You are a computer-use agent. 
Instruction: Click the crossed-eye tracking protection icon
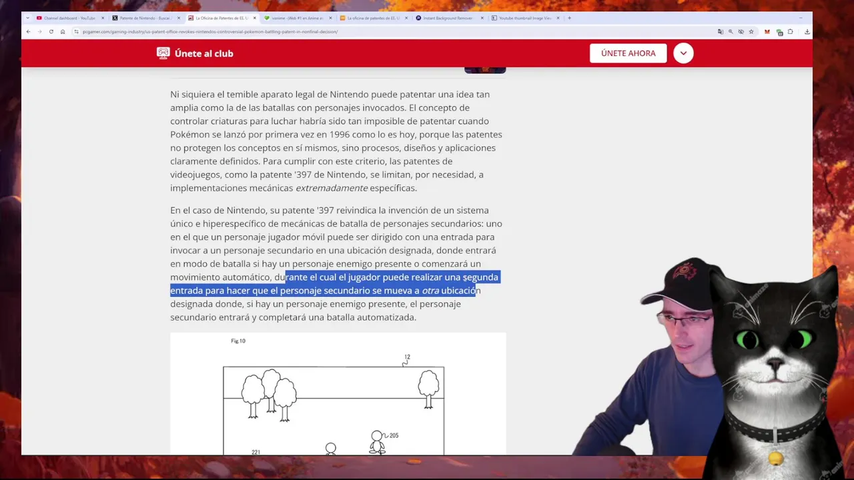coord(741,31)
